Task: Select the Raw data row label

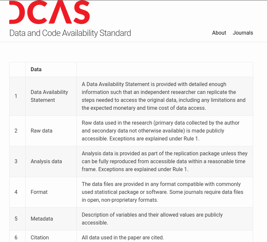Action: 42,131
